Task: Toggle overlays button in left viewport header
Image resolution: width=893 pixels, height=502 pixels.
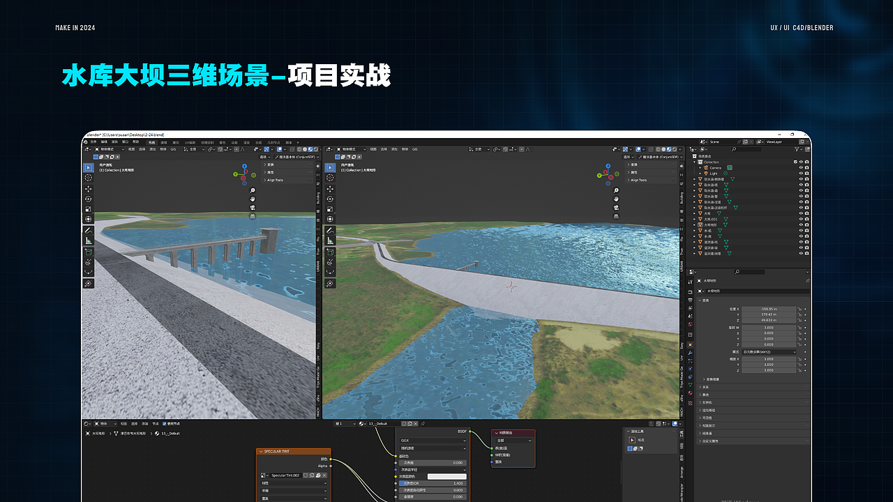Action: click(x=280, y=149)
